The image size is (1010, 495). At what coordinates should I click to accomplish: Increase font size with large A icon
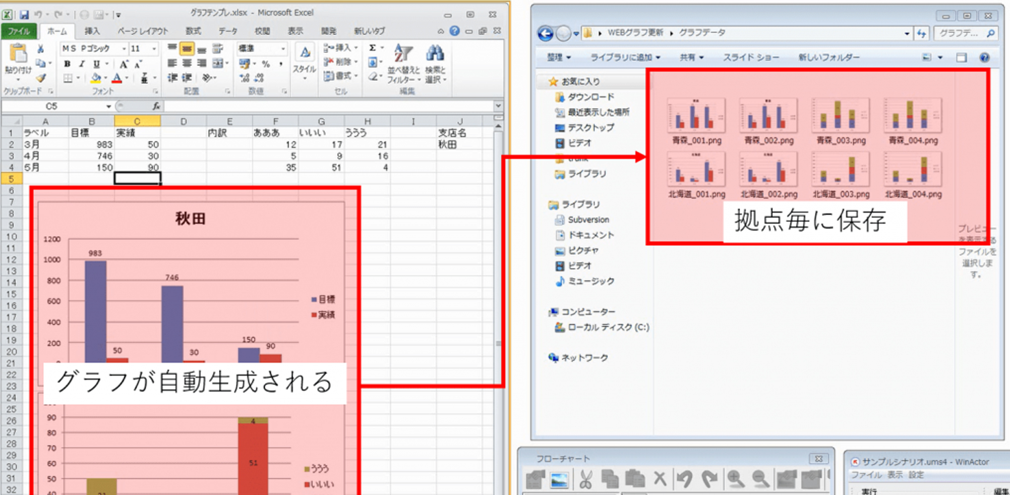pos(123,64)
